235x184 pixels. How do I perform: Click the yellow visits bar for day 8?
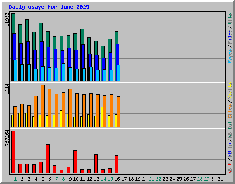click(61, 119)
